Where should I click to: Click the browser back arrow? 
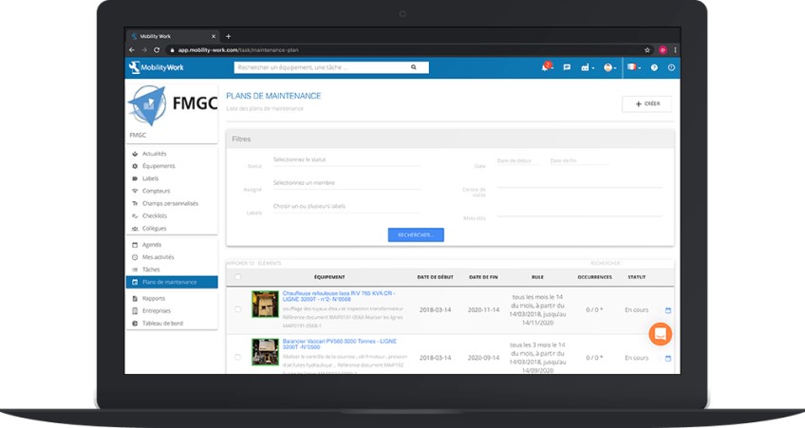coord(132,49)
